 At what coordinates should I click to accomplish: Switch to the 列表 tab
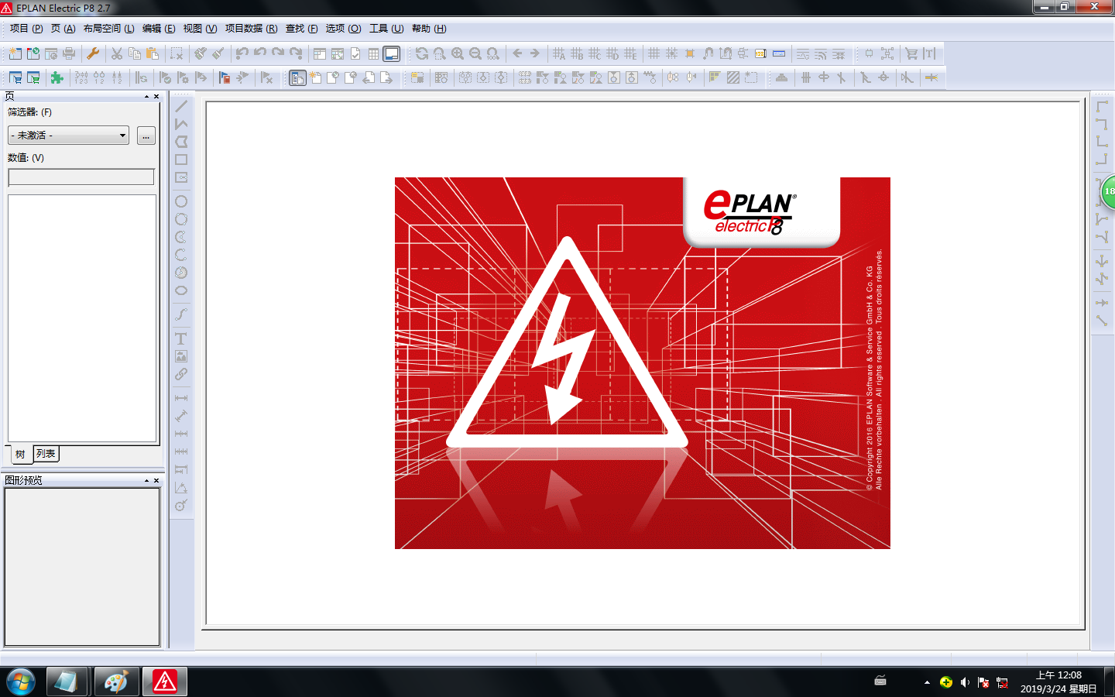pyautogui.click(x=46, y=454)
